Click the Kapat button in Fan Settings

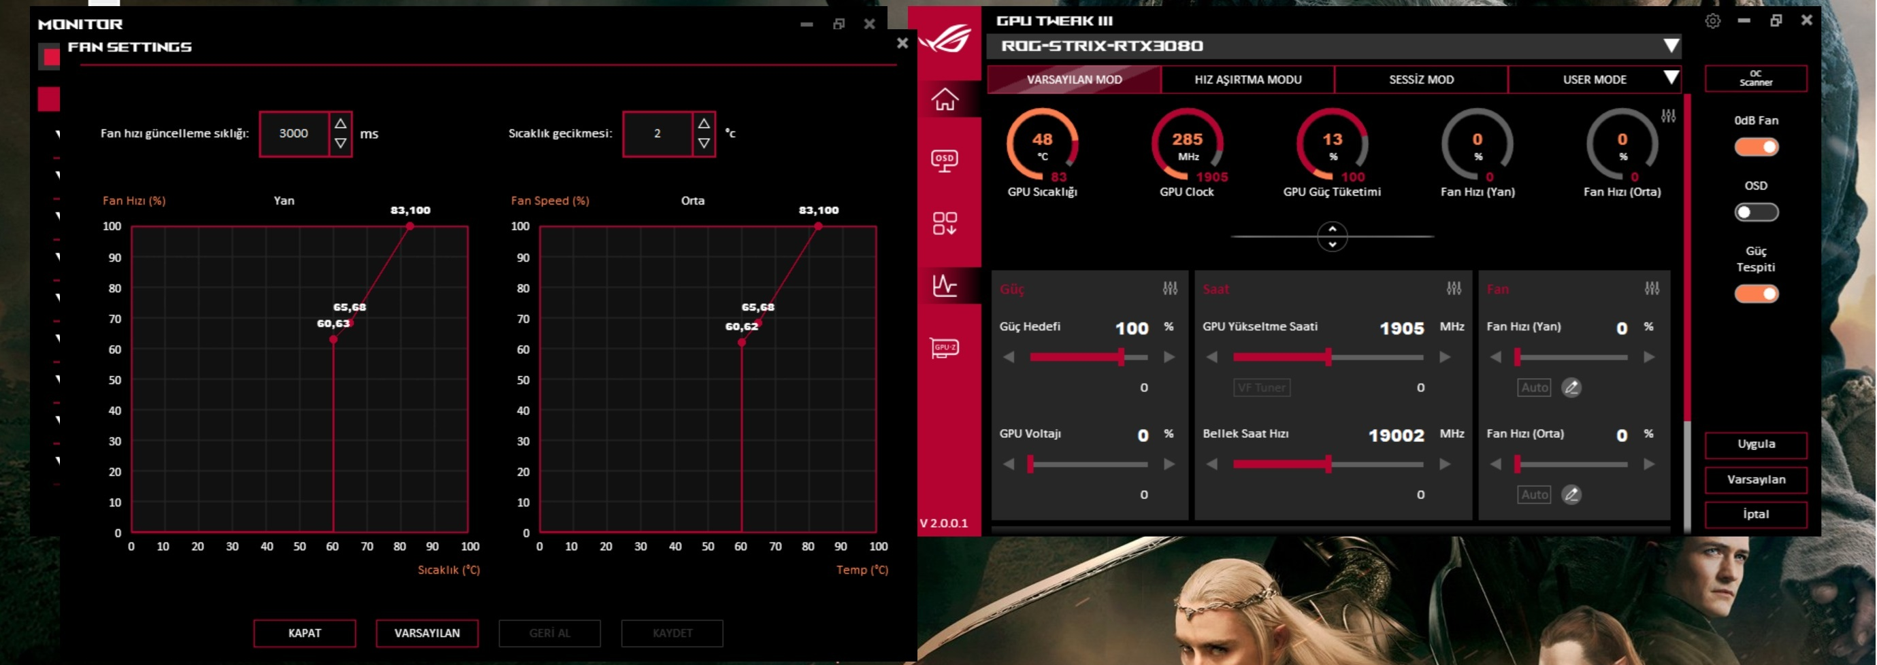[305, 633]
